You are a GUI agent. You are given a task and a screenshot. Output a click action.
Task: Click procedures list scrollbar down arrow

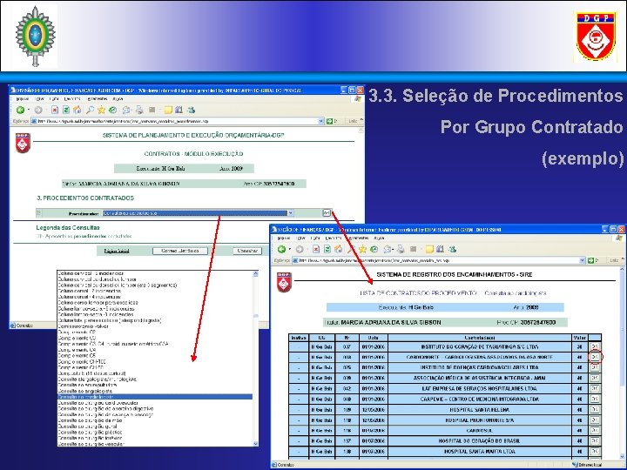(255, 444)
